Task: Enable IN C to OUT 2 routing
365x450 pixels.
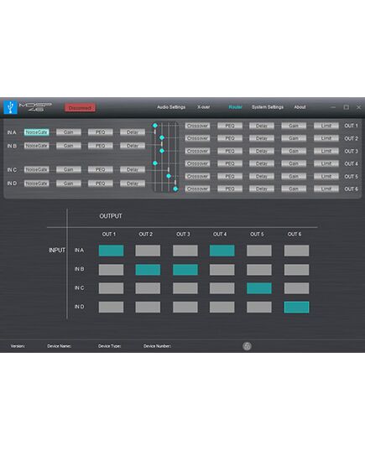Action: point(148,288)
